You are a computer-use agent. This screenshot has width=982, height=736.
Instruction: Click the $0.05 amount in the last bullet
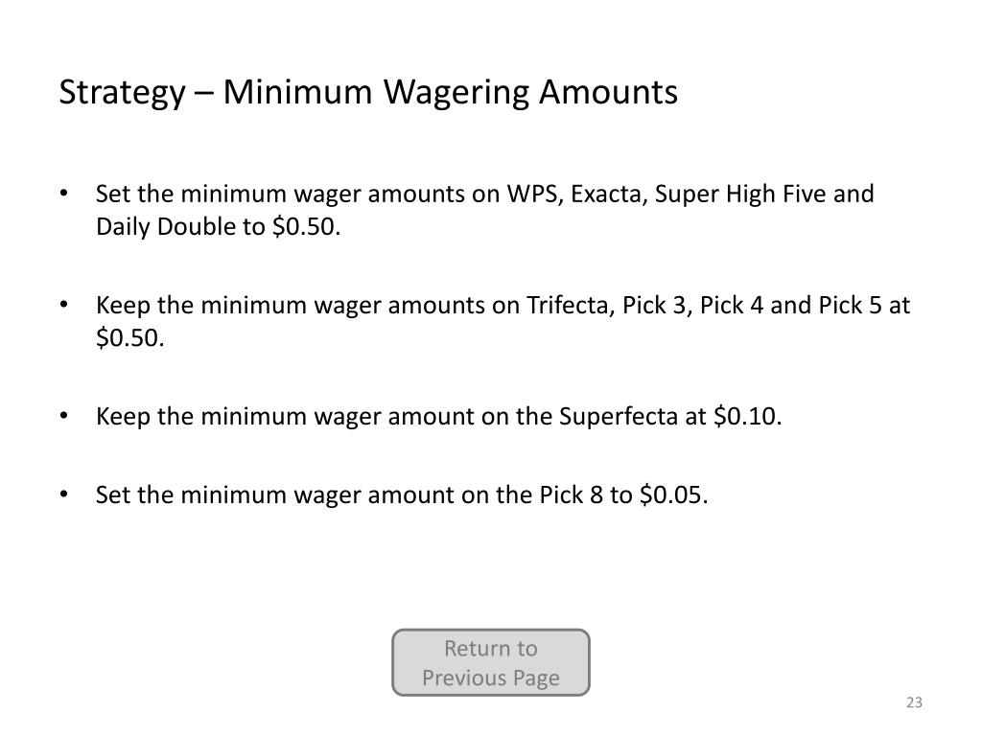tap(673, 495)
